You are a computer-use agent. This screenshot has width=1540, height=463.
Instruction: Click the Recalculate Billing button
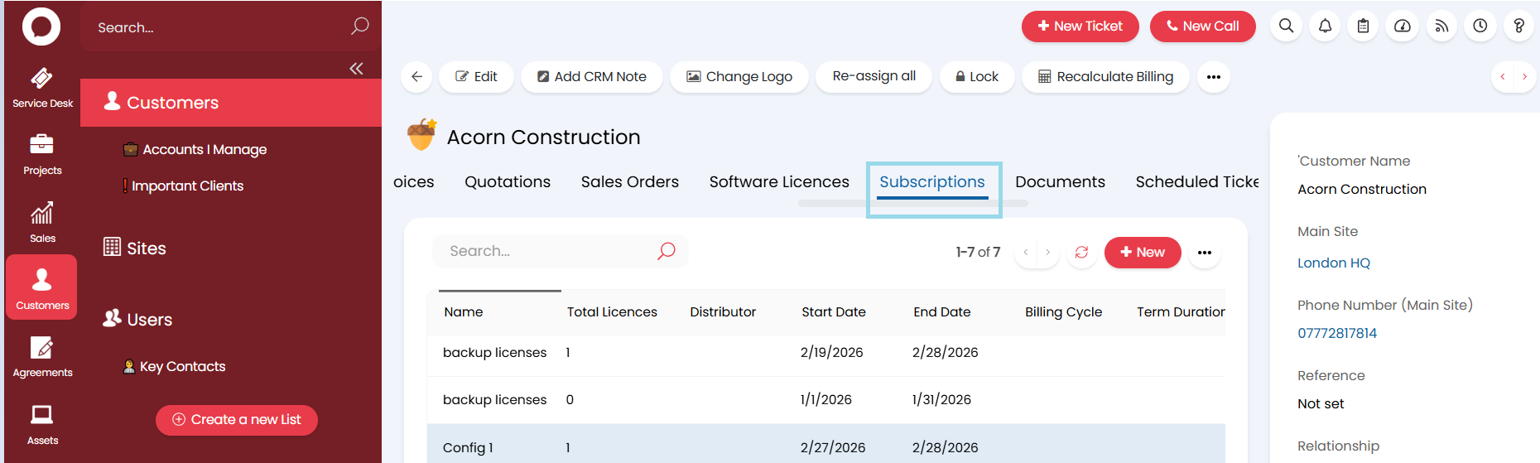1105,77
